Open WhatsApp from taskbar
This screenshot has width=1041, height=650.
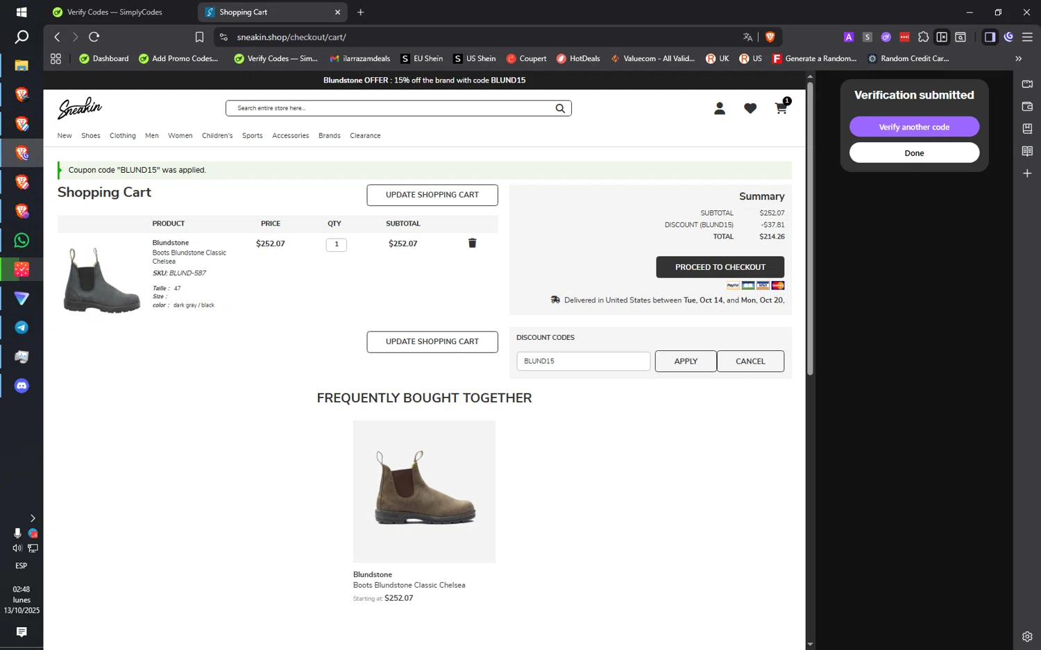22,240
